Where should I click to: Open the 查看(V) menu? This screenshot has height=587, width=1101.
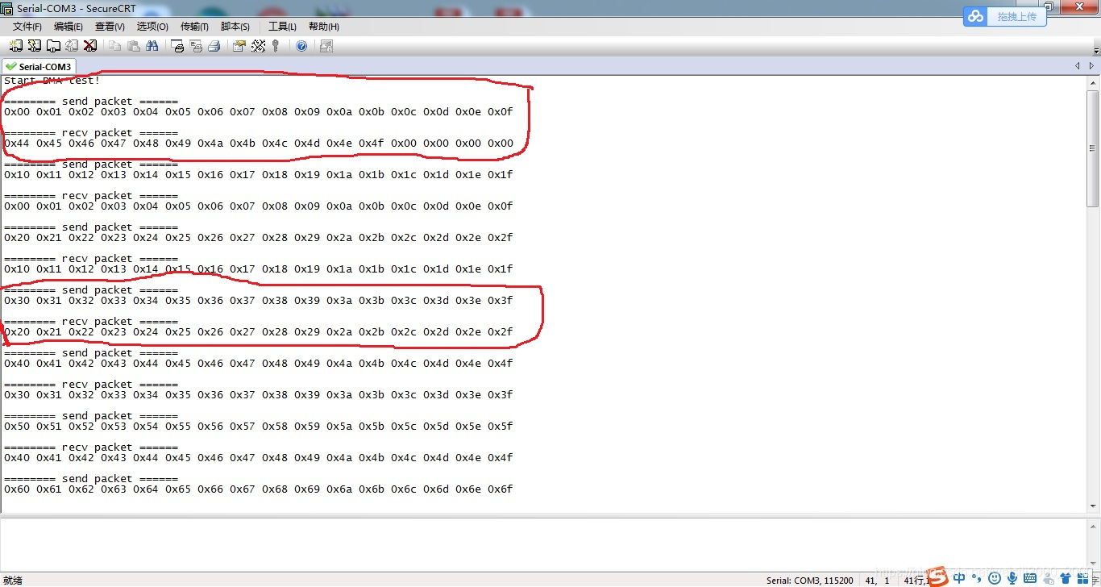(x=110, y=27)
